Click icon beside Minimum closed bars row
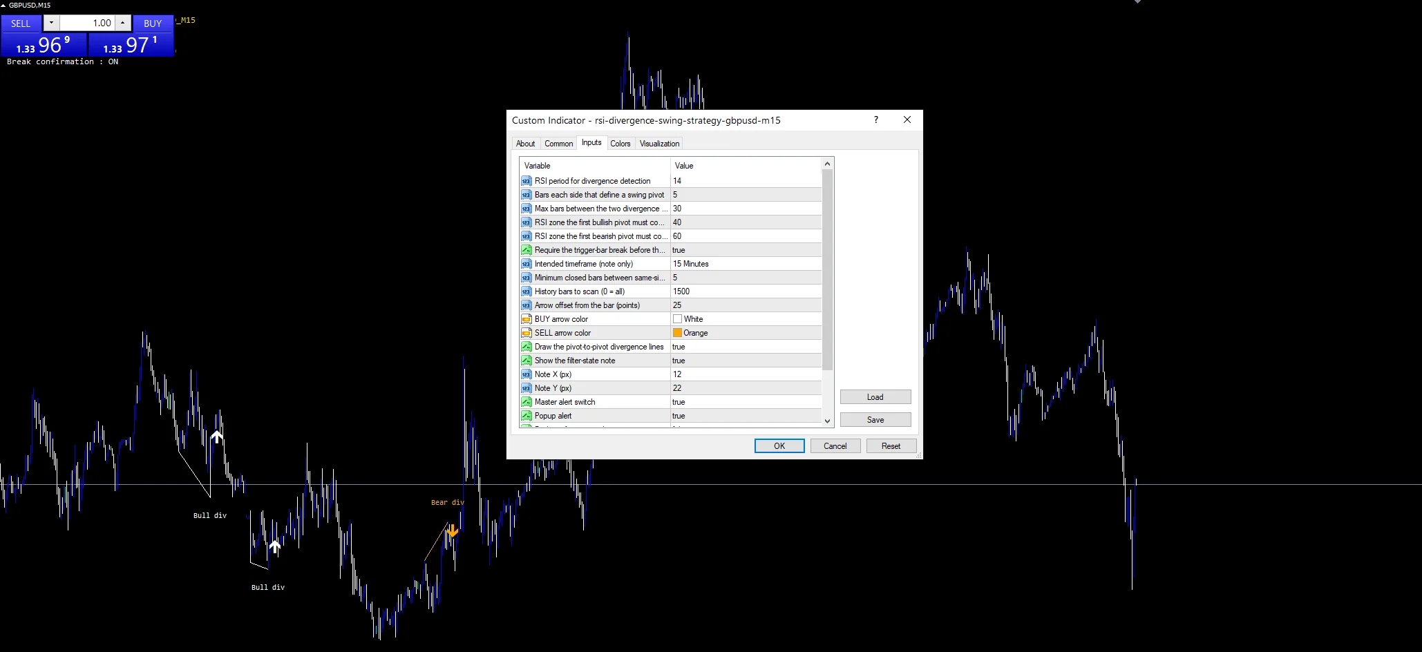 click(526, 278)
